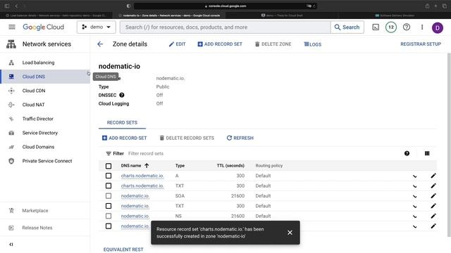Click the browser share icon
This screenshot has height=253, width=451.
click(428, 6)
